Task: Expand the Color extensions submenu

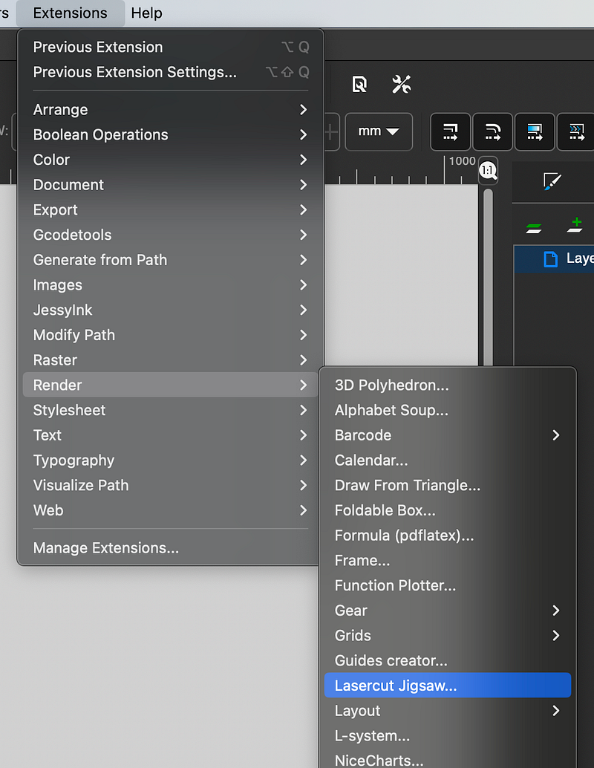Action: (x=171, y=160)
